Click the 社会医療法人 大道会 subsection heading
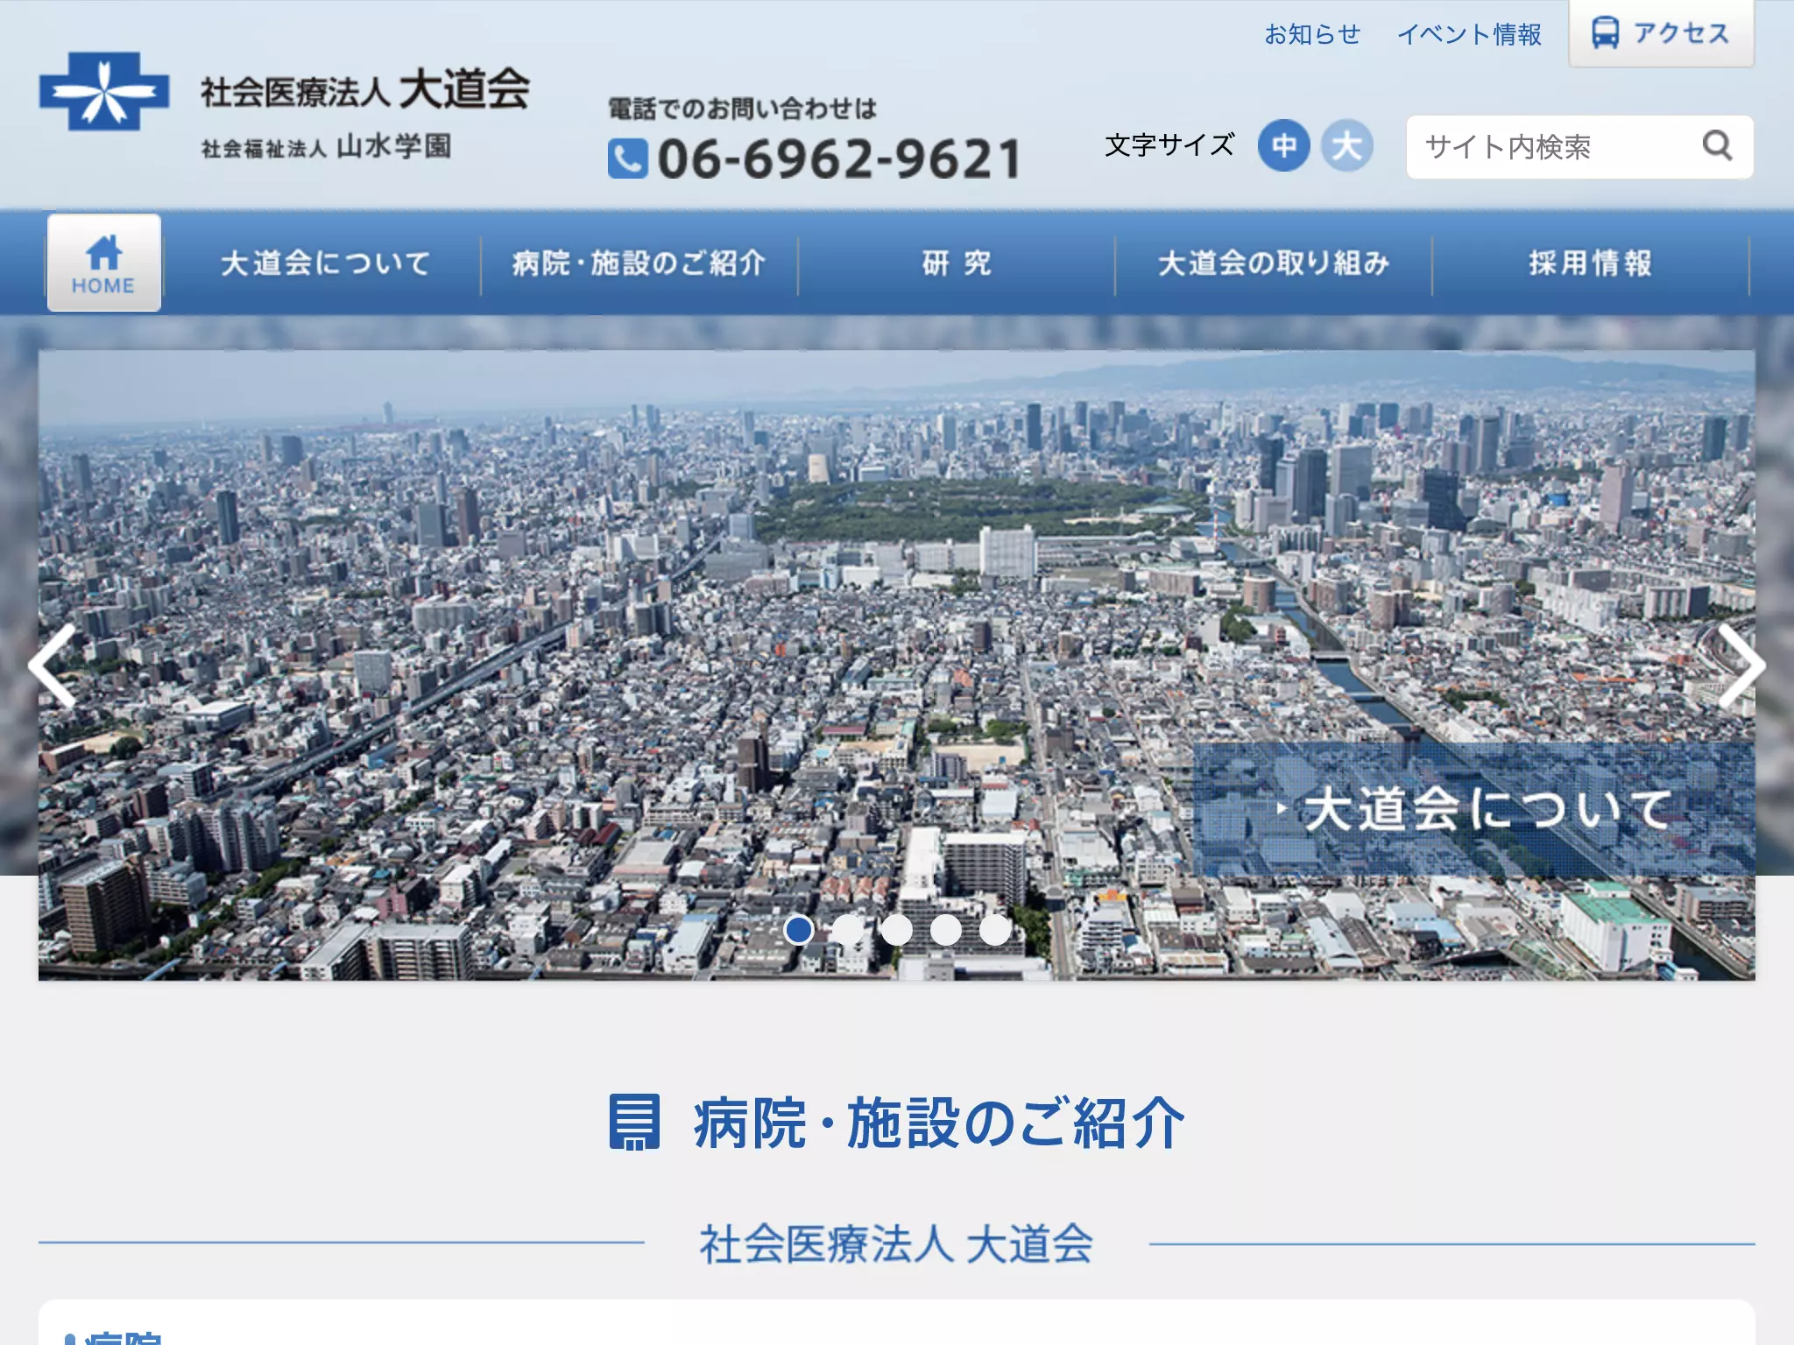 [x=896, y=1243]
